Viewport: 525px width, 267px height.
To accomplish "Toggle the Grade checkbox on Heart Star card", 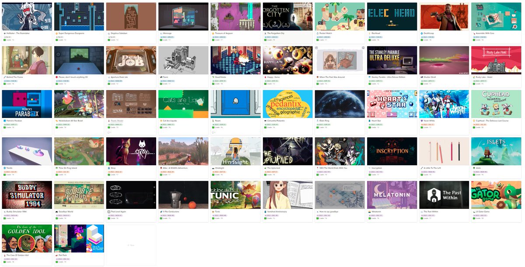I will (369, 128).
